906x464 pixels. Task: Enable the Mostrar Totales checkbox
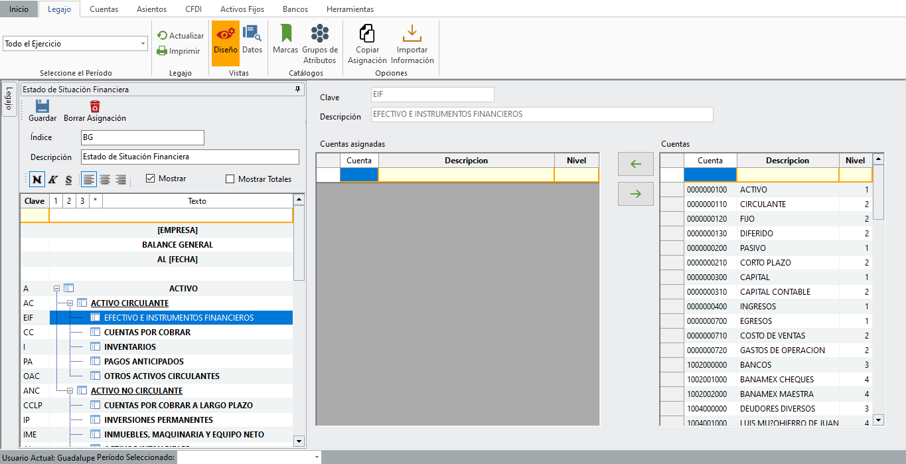pos(230,179)
